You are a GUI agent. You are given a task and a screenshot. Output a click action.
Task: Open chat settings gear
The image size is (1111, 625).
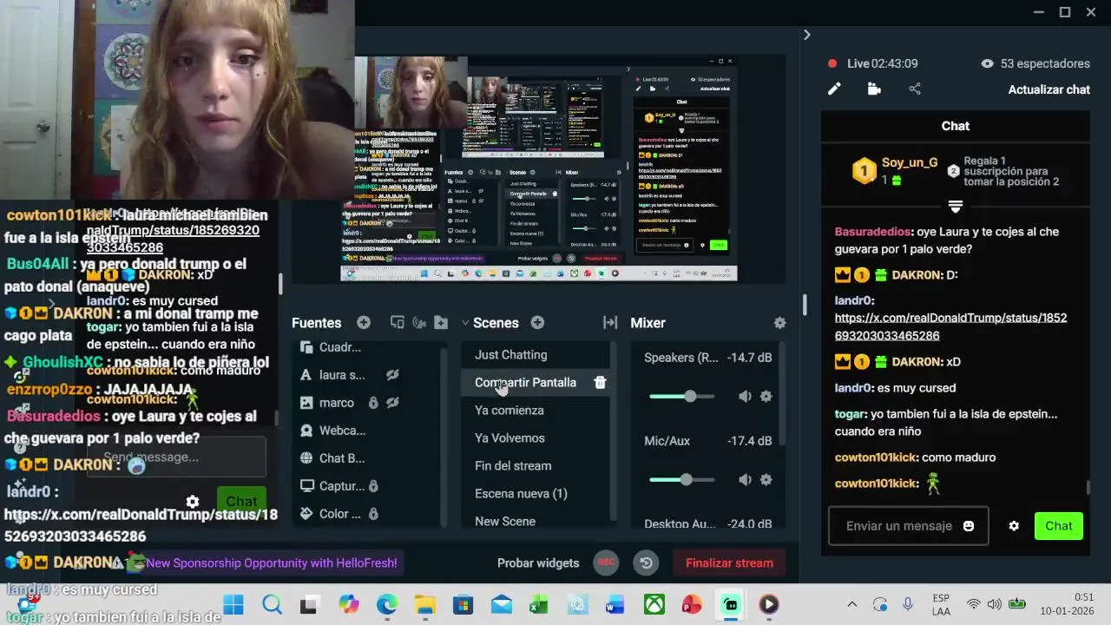(x=1014, y=526)
